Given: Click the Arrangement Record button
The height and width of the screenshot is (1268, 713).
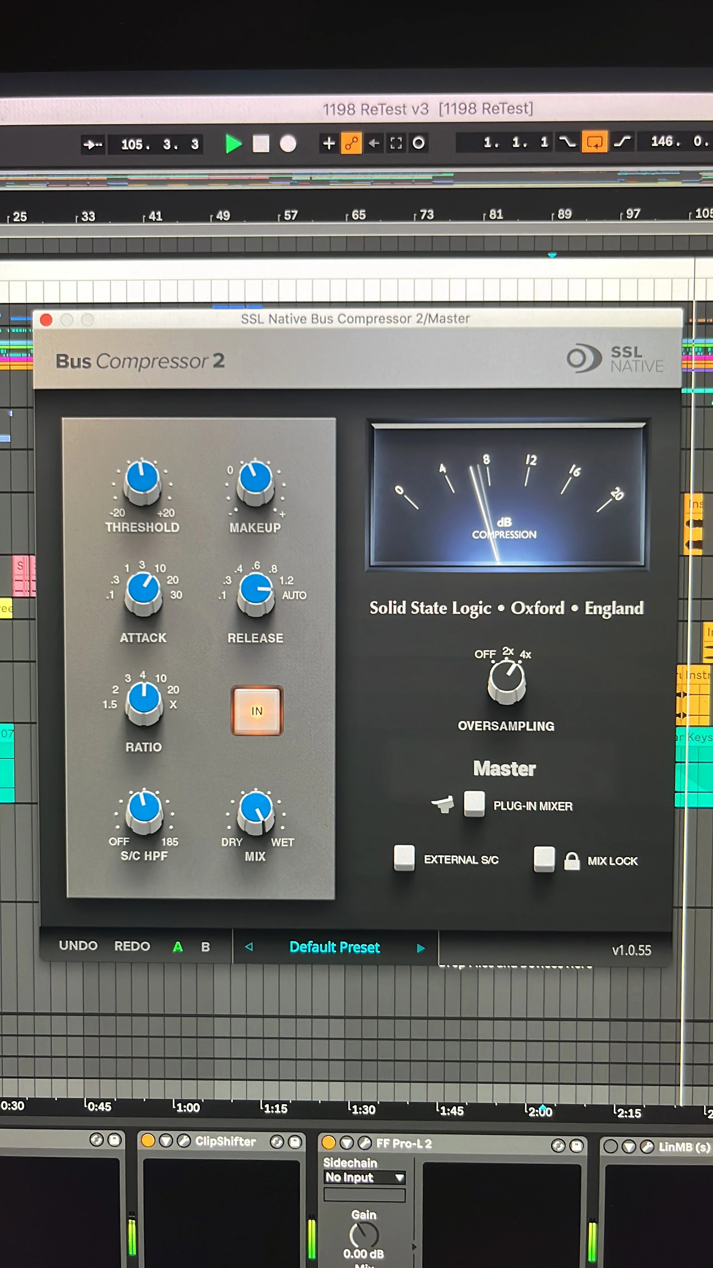Looking at the screenshot, I should (288, 144).
